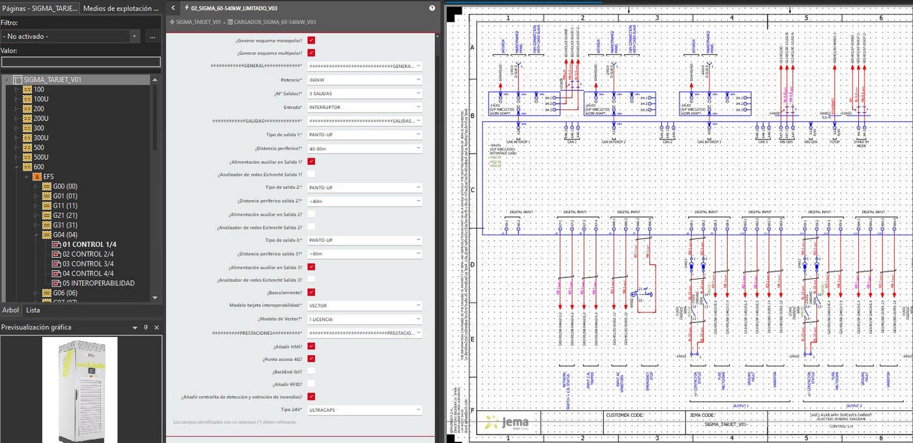Viewport: 913px width, 443px height.
Task: Uncheck Generar esquema monopolar checkbox
Action: pos(311,40)
